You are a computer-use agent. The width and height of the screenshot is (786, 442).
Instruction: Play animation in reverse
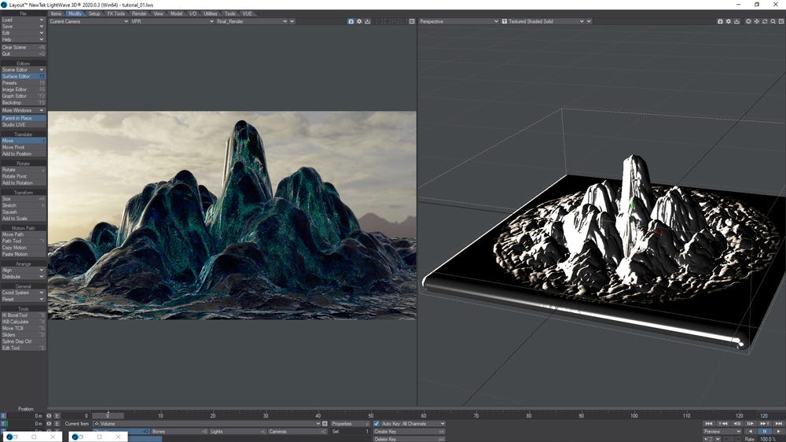[751, 432]
